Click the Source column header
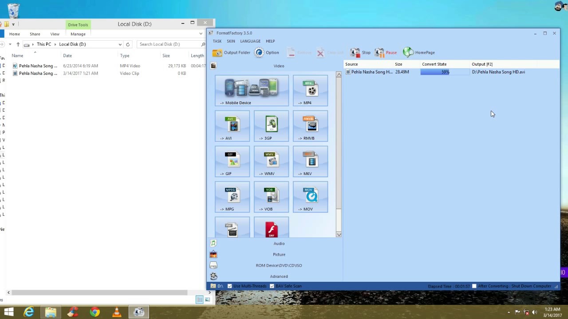This screenshot has width=568, height=319. (369, 64)
